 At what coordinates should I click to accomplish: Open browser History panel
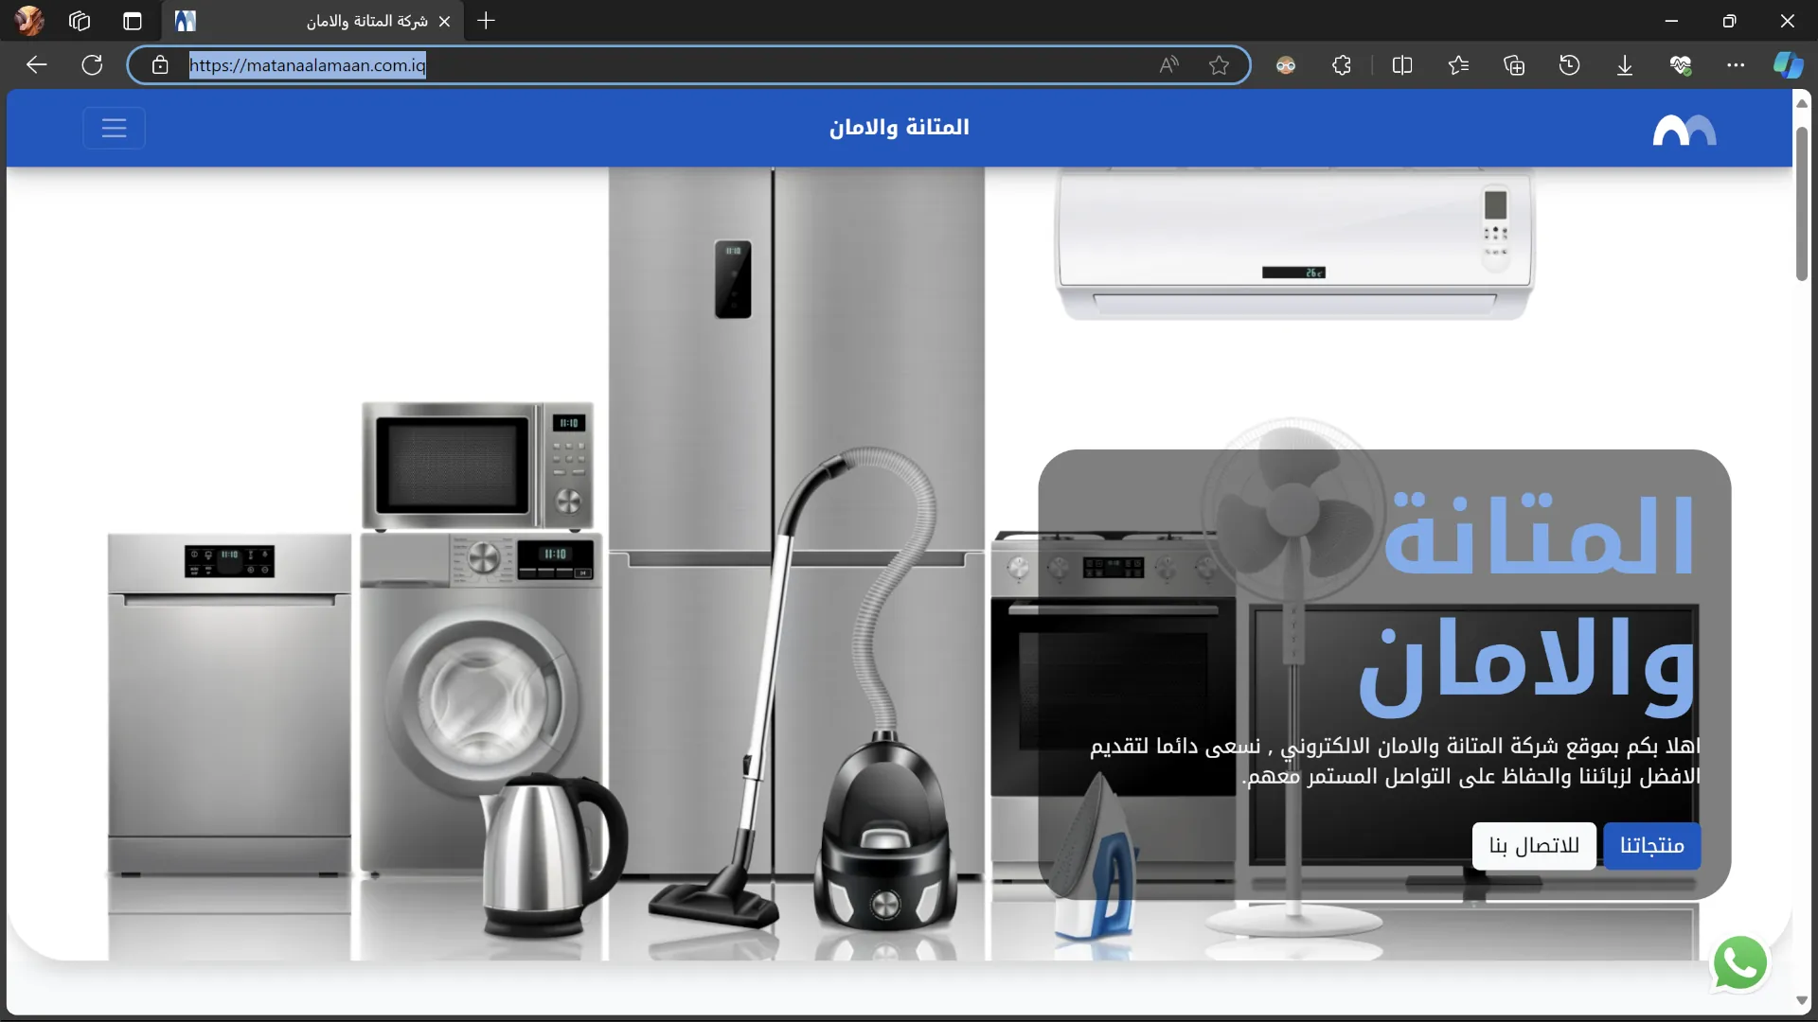[1569, 65]
